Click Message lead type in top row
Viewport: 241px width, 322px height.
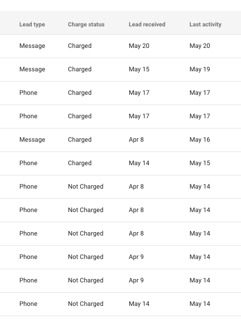(32, 46)
